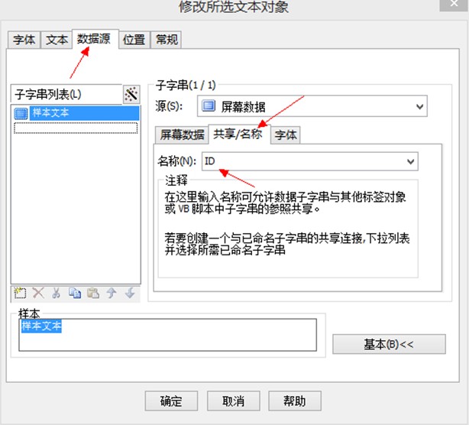469x425 pixels.
Task: Expand the 名称 name dropdown arrow
Action: point(411,161)
